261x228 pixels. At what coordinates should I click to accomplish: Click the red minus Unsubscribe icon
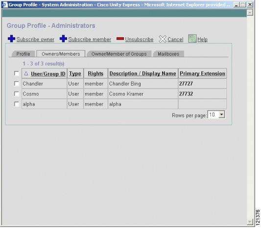[x=120, y=39]
